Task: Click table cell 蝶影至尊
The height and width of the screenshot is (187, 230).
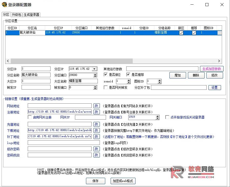Action: (164, 33)
